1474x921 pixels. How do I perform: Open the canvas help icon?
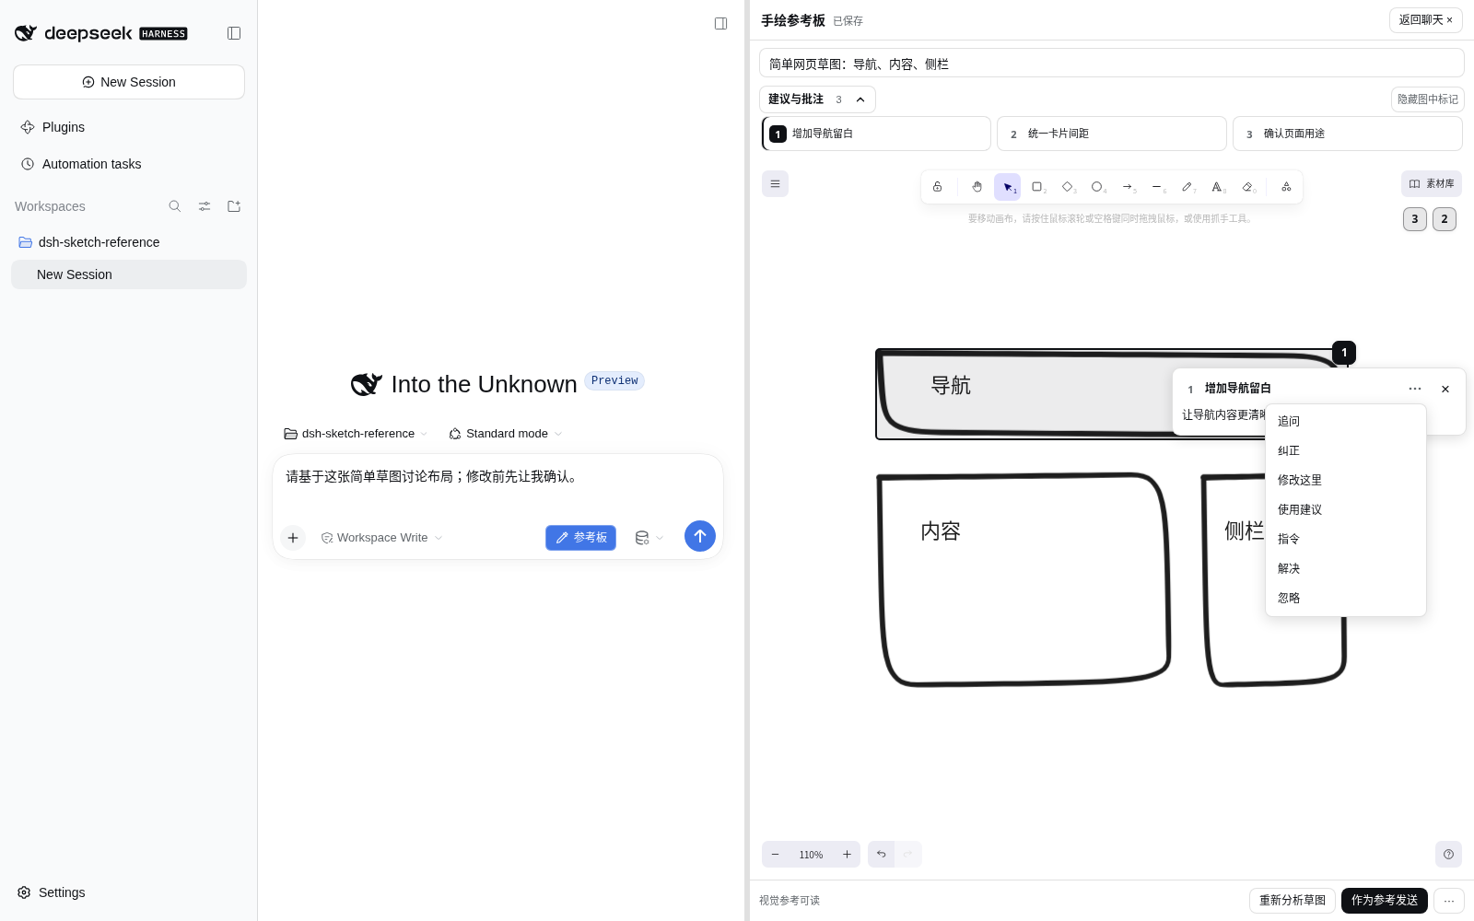pos(1448,855)
